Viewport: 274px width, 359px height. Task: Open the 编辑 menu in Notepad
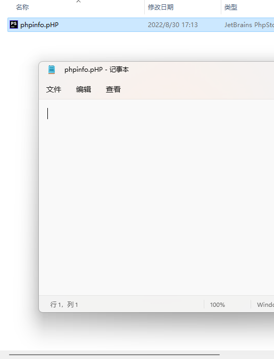tap(84, 89)
